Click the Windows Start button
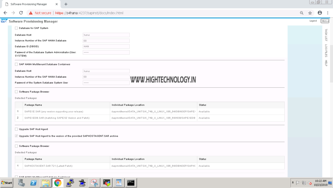Image resolution: width=333 pixels, height=188 pixels. click(x=7, y=183)
